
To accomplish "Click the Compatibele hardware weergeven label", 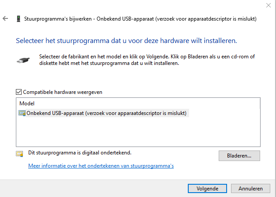I will click(63, 92).
